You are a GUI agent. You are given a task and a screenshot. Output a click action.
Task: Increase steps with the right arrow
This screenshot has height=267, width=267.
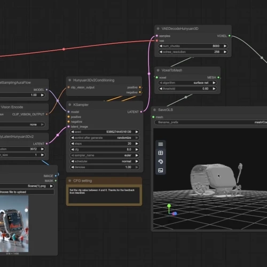click(137, 144)
